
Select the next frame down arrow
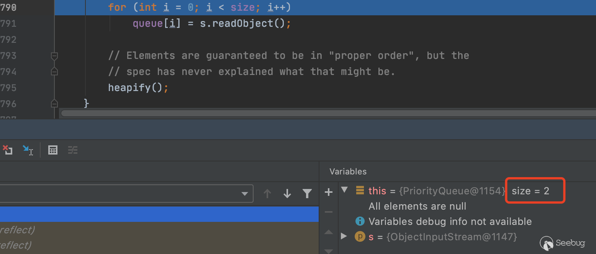tap(287, 194)
